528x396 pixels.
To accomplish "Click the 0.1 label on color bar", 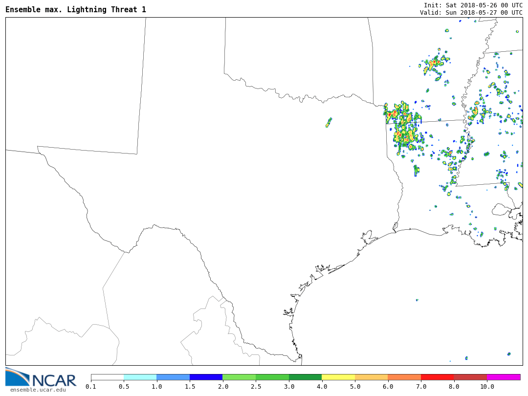I will (x=91, y=387).
